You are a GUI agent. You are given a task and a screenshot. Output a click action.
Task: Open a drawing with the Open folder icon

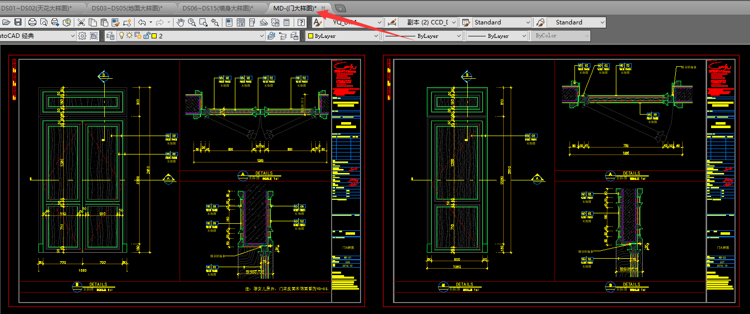click(x=6, y=22)
